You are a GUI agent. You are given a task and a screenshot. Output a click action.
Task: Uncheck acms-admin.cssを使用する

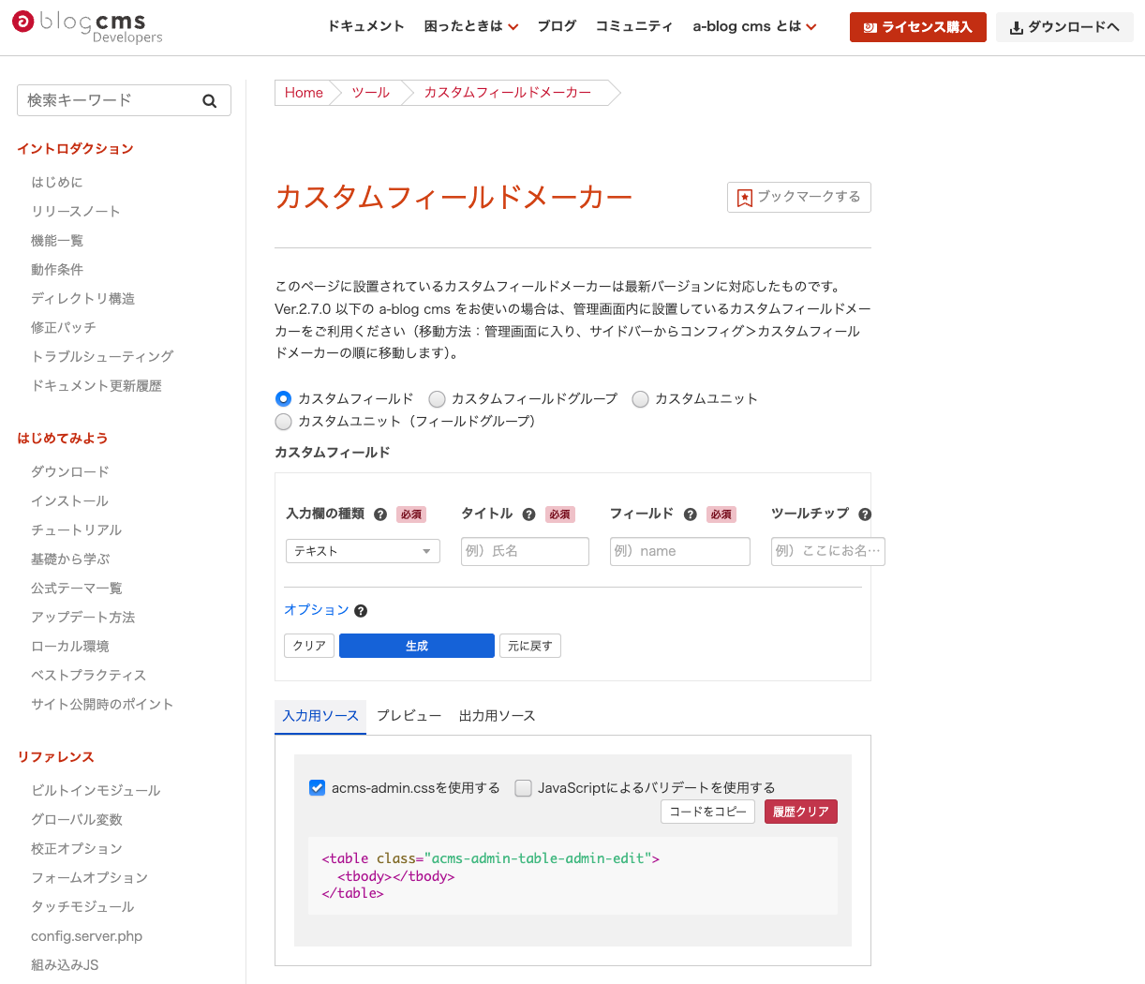tap(317, 788)
